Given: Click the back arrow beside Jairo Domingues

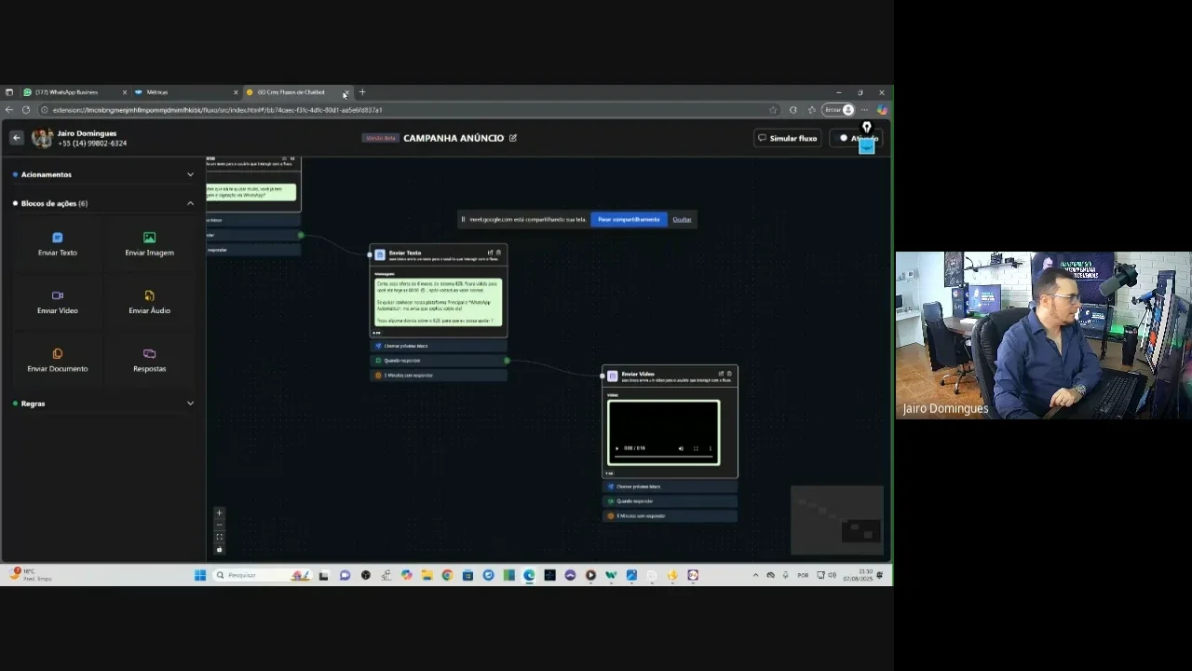Looking at the screenshot, I should coord(16,138).
